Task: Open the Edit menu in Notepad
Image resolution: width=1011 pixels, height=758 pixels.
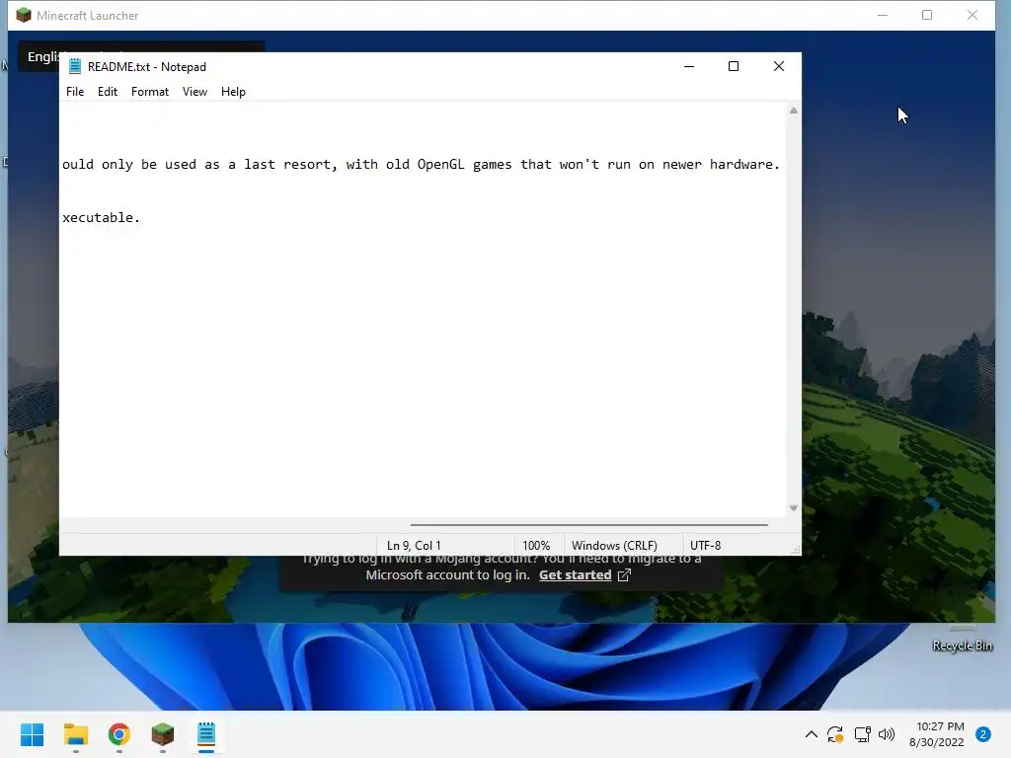Action: click(x=107, y=92)
